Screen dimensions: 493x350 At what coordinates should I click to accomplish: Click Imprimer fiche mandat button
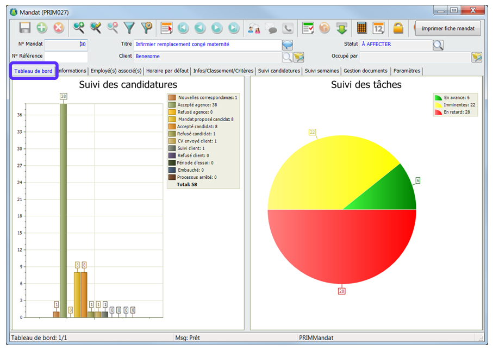coord(448,29)
